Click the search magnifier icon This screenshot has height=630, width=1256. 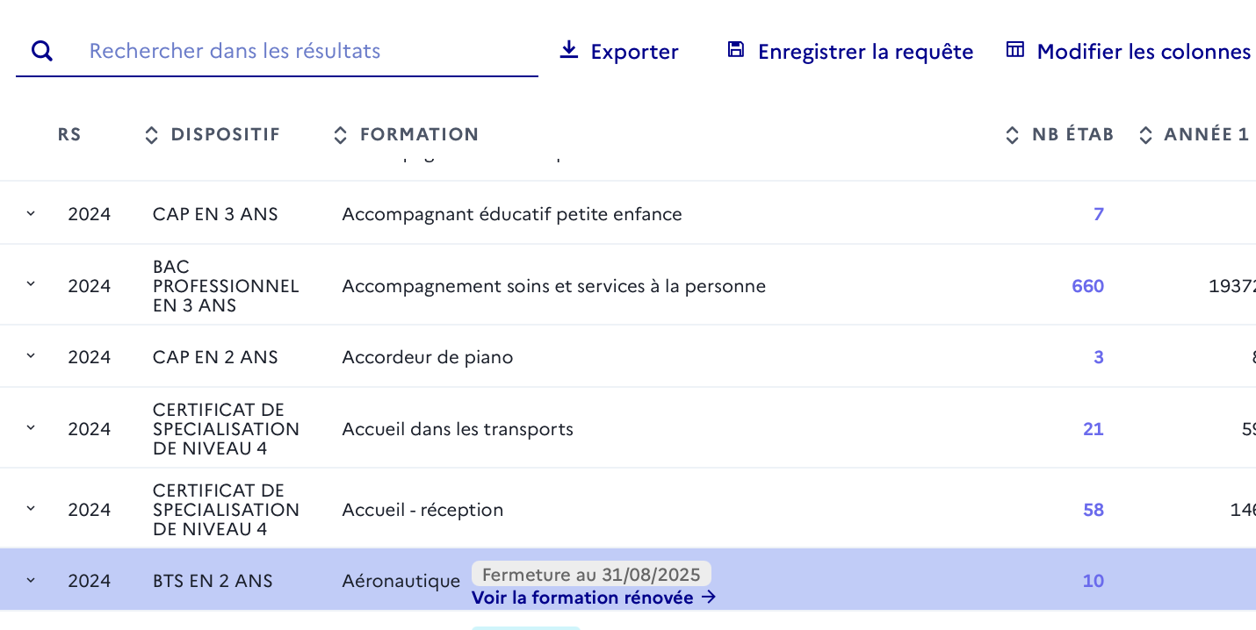click(42, 51)
